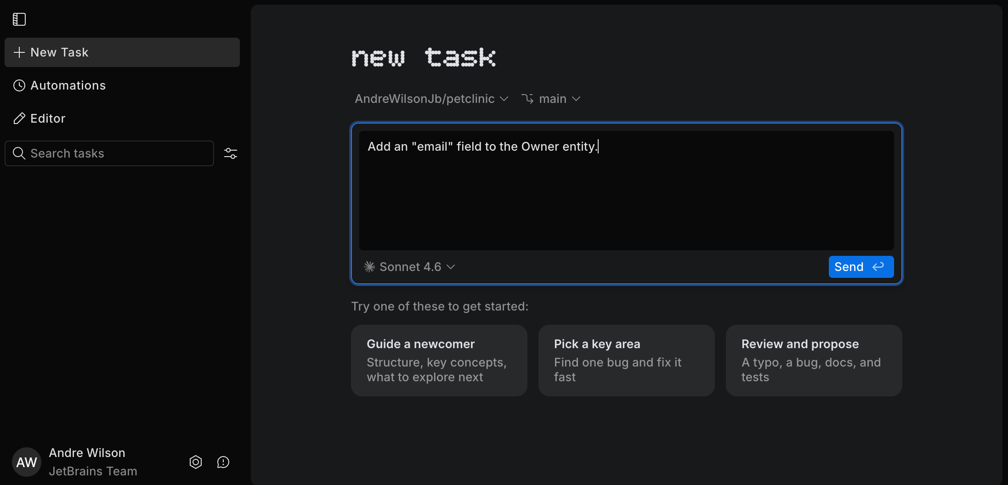Click inside the task prompt text area
1008x485 pixels.
coord(627,191)
